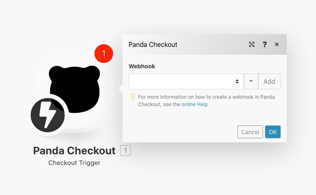Open the Webhook select field

[x=186, y=81]
